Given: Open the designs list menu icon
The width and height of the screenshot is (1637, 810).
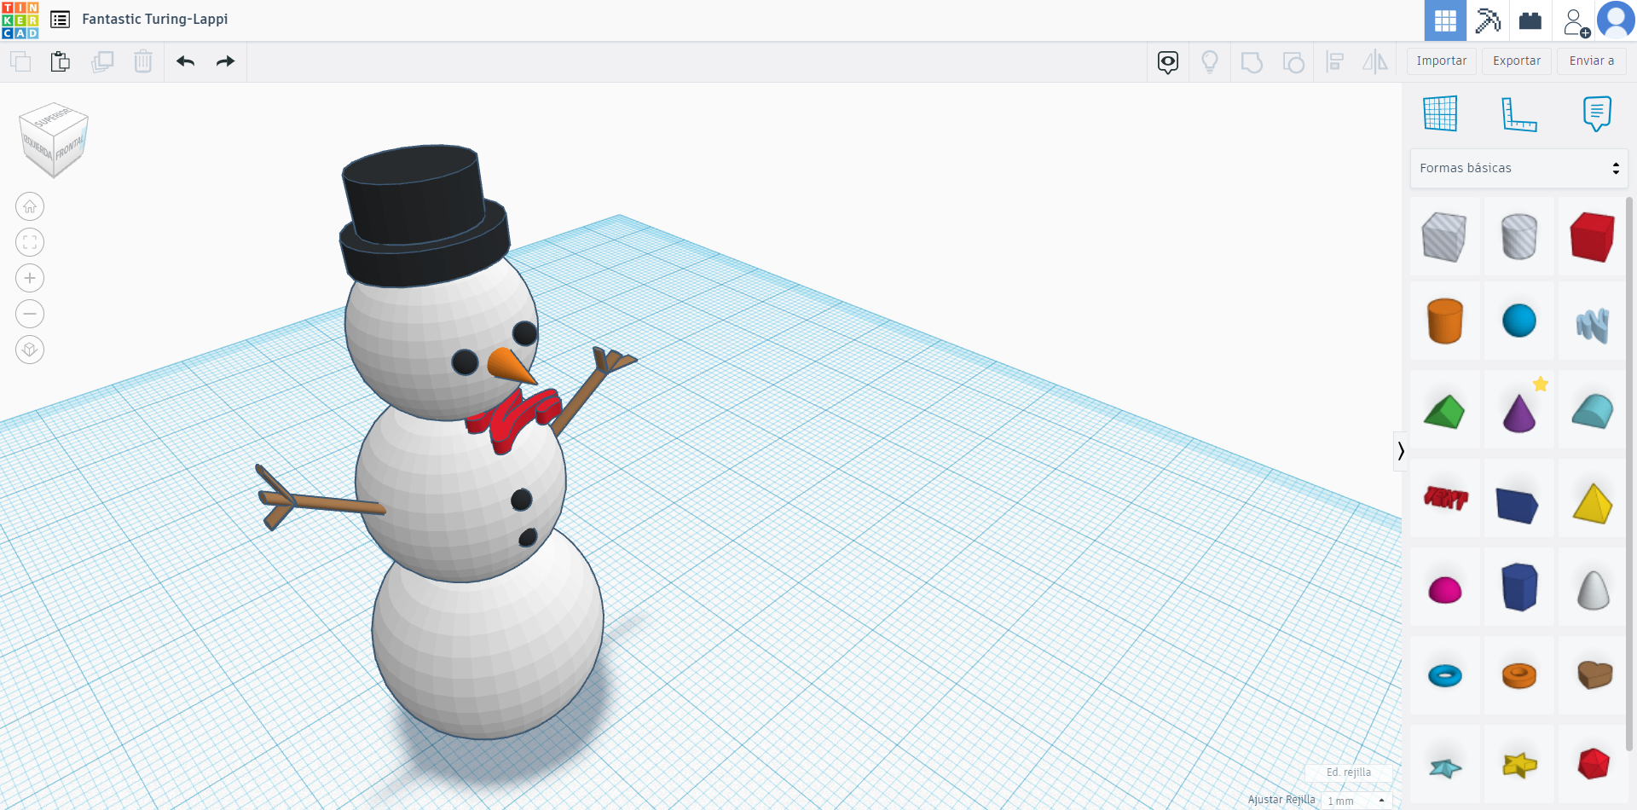Looking at the screenshot, I should [60, 20].
